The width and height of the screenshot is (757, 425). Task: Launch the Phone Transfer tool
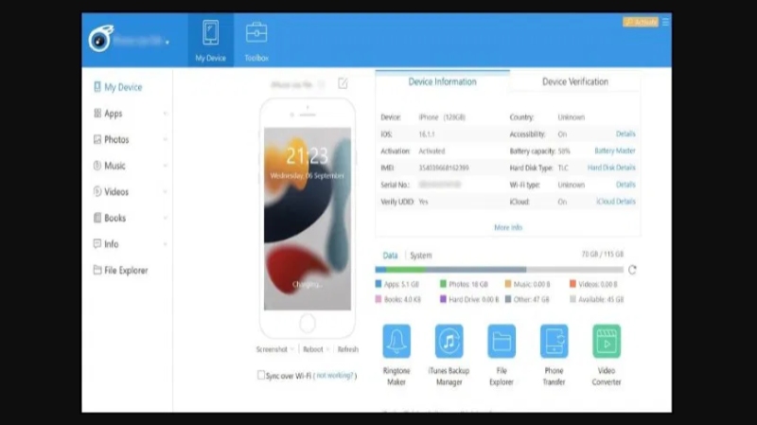[x=554, y=356]
